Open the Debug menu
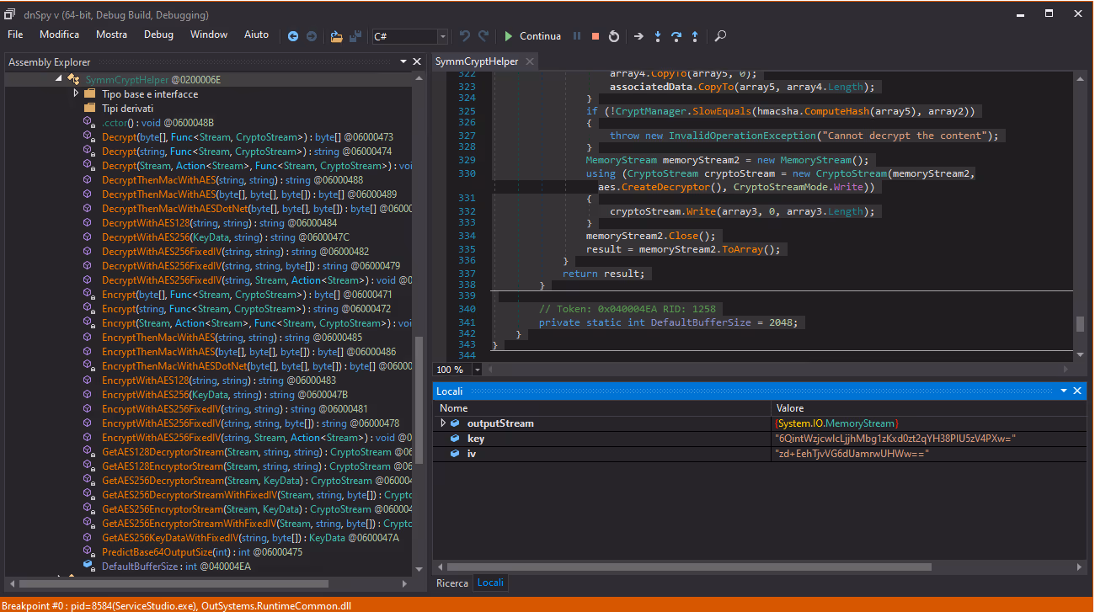1095x612 pixels. 158,35
